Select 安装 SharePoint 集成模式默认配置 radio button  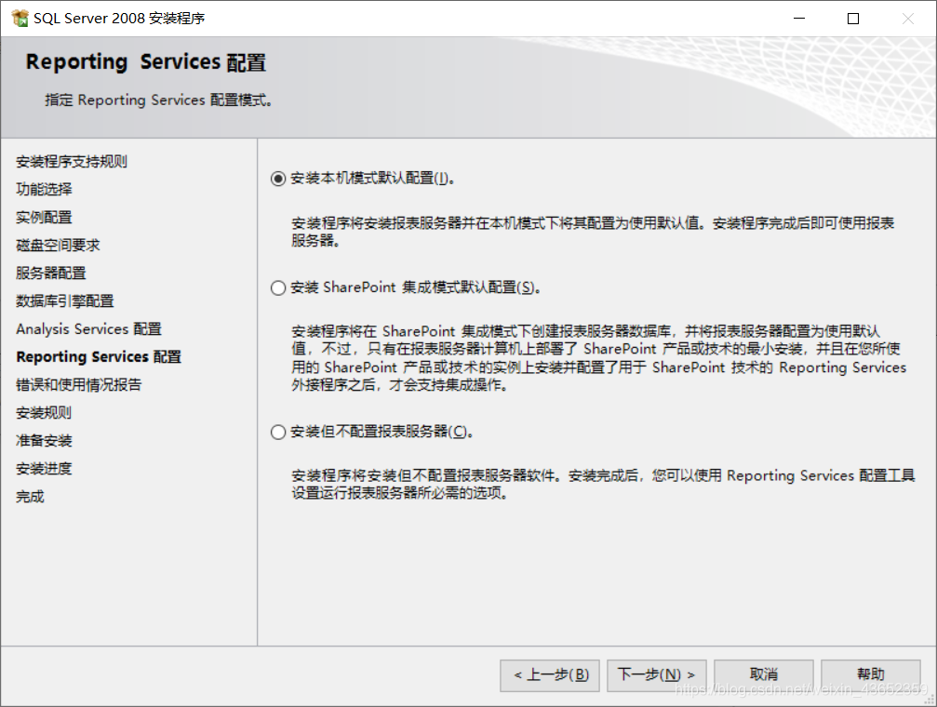pos(278,288)
